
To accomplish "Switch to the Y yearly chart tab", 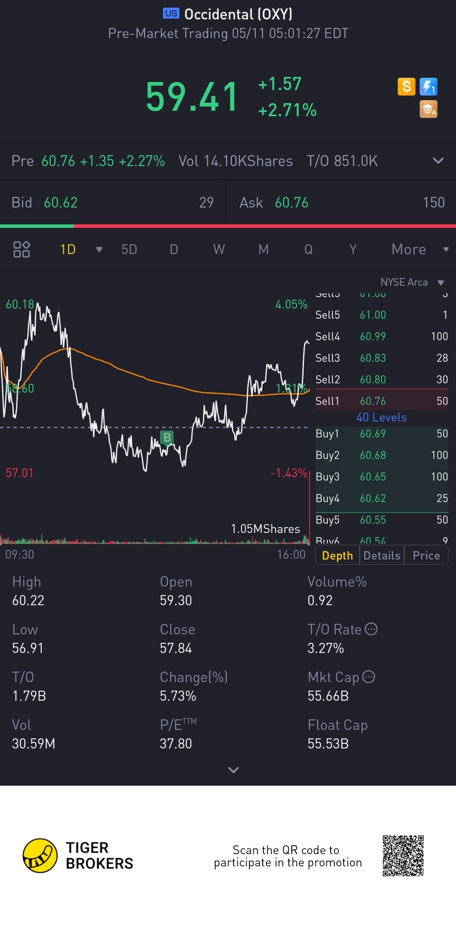I will 353,249.
